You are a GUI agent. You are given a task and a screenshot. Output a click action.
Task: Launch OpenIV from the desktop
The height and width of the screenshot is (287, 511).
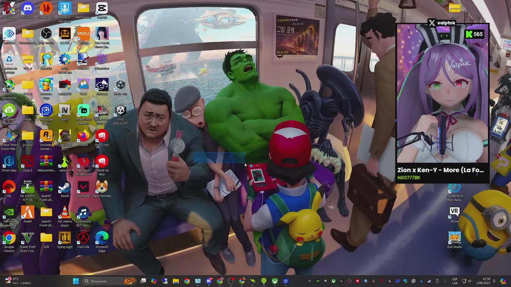click(x=65, y=112)
